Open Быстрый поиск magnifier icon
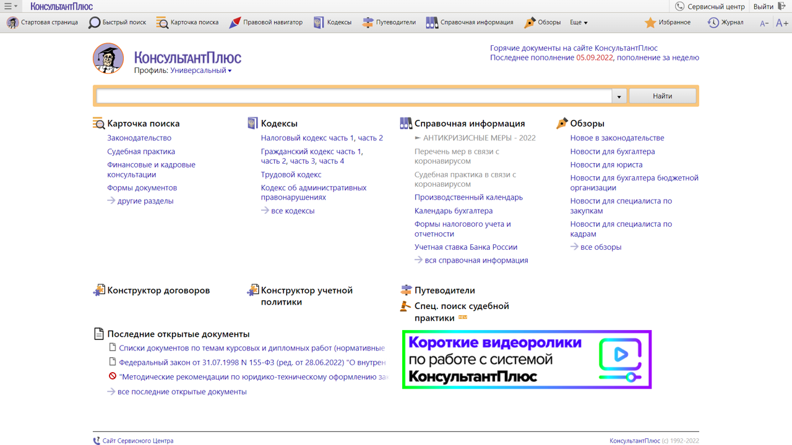The image size is (792, 445). click(x=94, y=22)
